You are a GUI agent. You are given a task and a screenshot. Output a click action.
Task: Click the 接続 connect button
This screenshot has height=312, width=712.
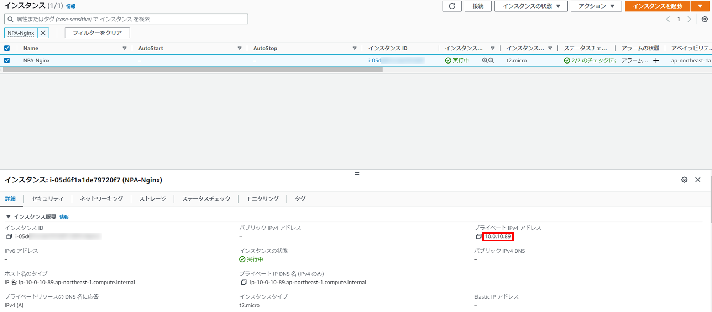click(x=478, y=6)
